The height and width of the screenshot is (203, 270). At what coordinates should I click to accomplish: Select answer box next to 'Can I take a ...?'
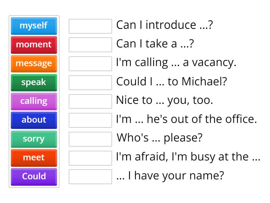90,45
